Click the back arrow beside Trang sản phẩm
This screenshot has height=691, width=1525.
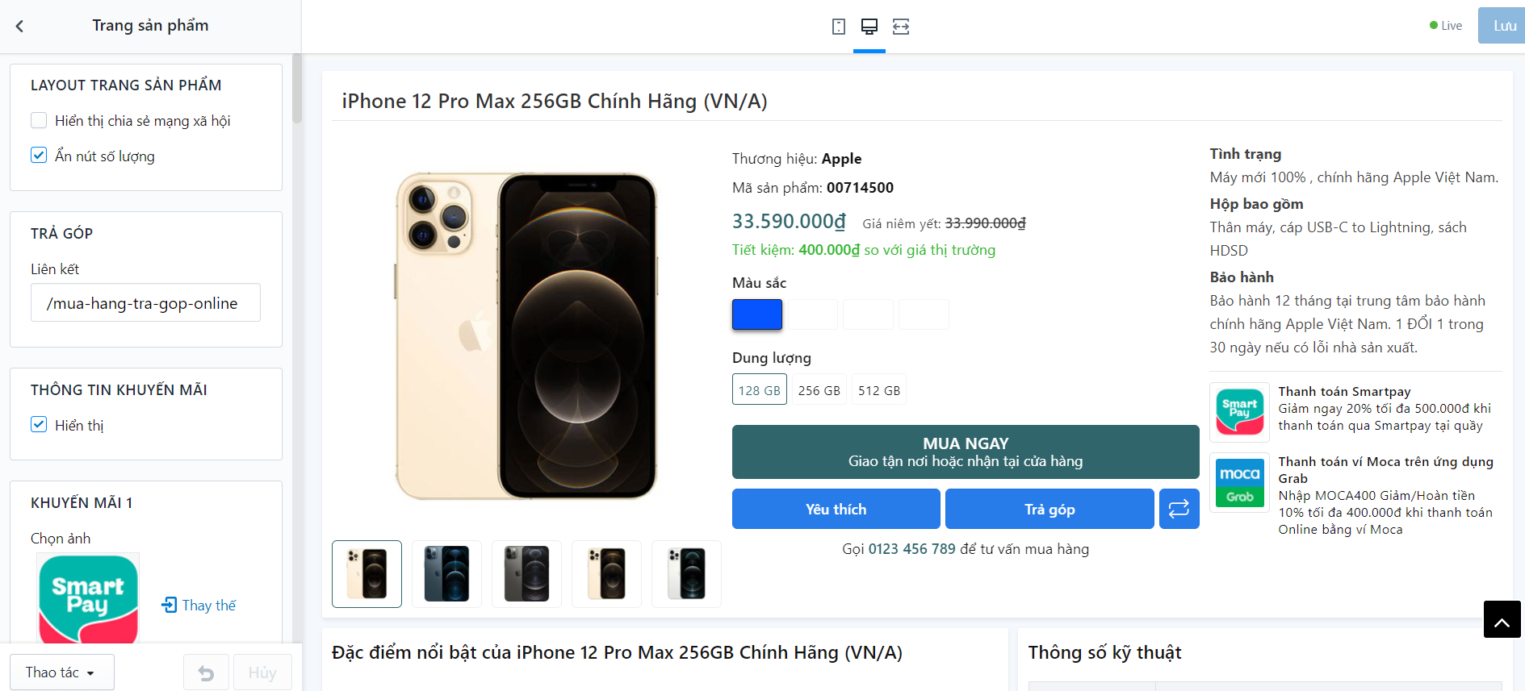[x=20, y=26]
